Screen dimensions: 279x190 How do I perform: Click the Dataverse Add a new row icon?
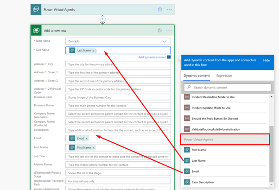[x=36, y=31]
